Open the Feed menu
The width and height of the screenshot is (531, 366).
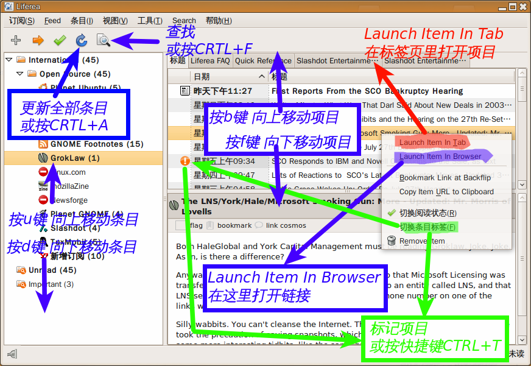52,21
